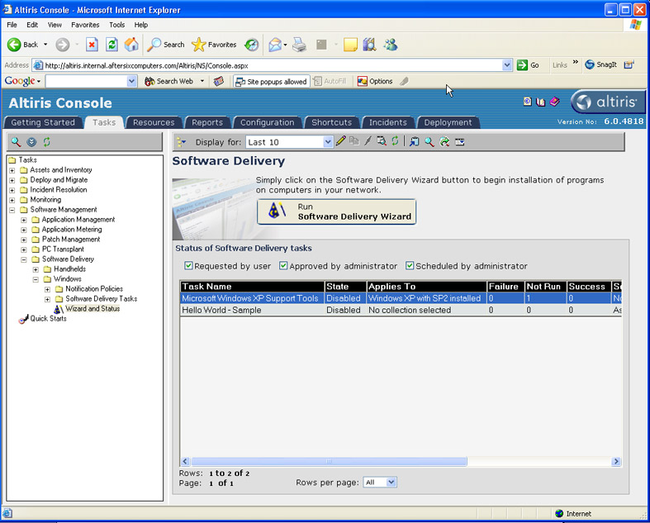Click the Google Options button

(x=375, y=81)
